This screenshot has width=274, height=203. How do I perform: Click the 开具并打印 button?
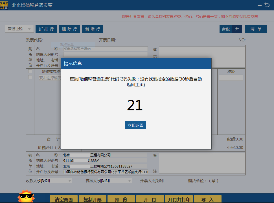[179, 199]
